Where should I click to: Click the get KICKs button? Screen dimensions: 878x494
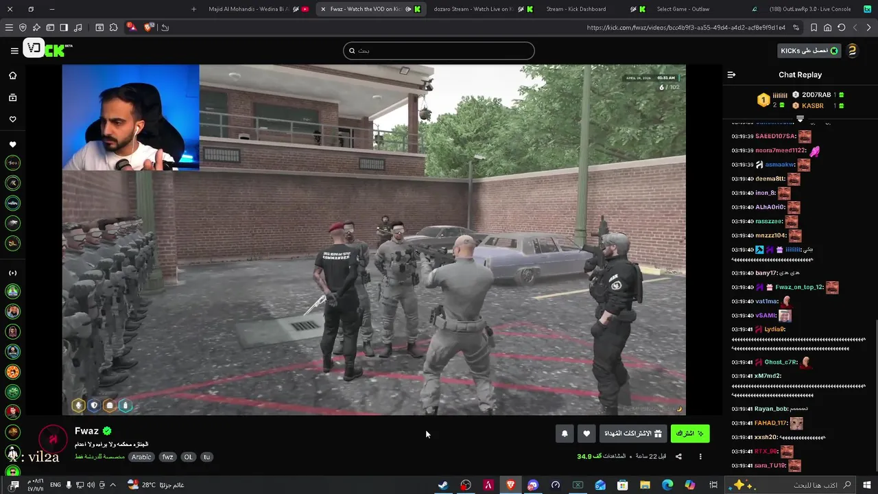click(x=809, y=51)
